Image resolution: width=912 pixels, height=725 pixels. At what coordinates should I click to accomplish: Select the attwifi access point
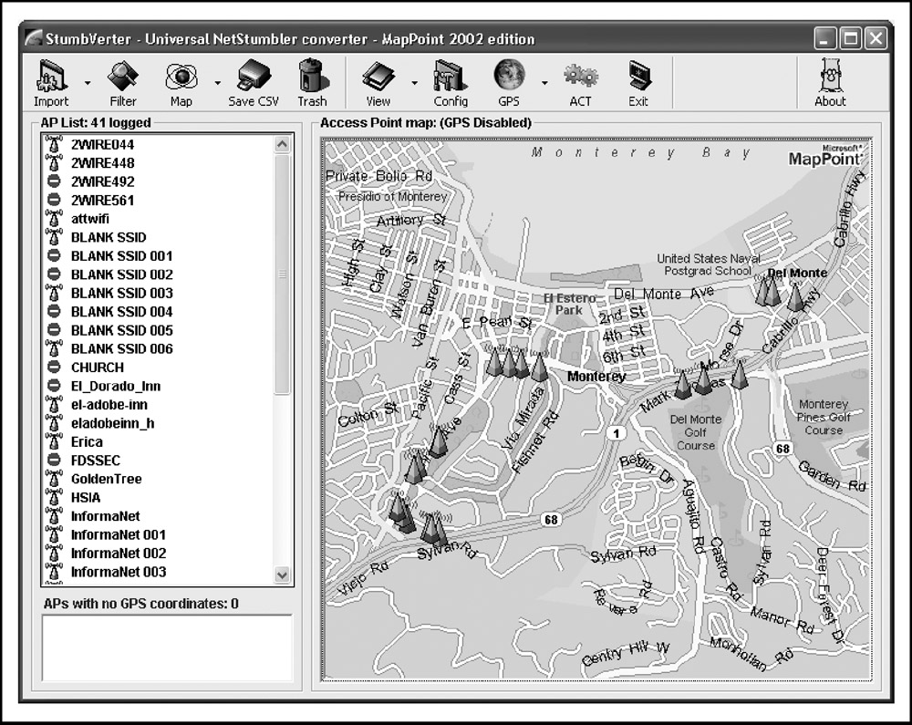point(89,219)
